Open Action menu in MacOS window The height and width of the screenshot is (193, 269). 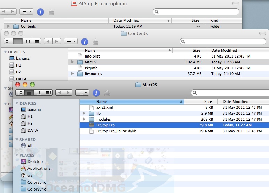tap(82, 93)
